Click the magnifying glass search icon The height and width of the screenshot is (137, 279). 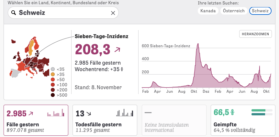tap(13, 13)
